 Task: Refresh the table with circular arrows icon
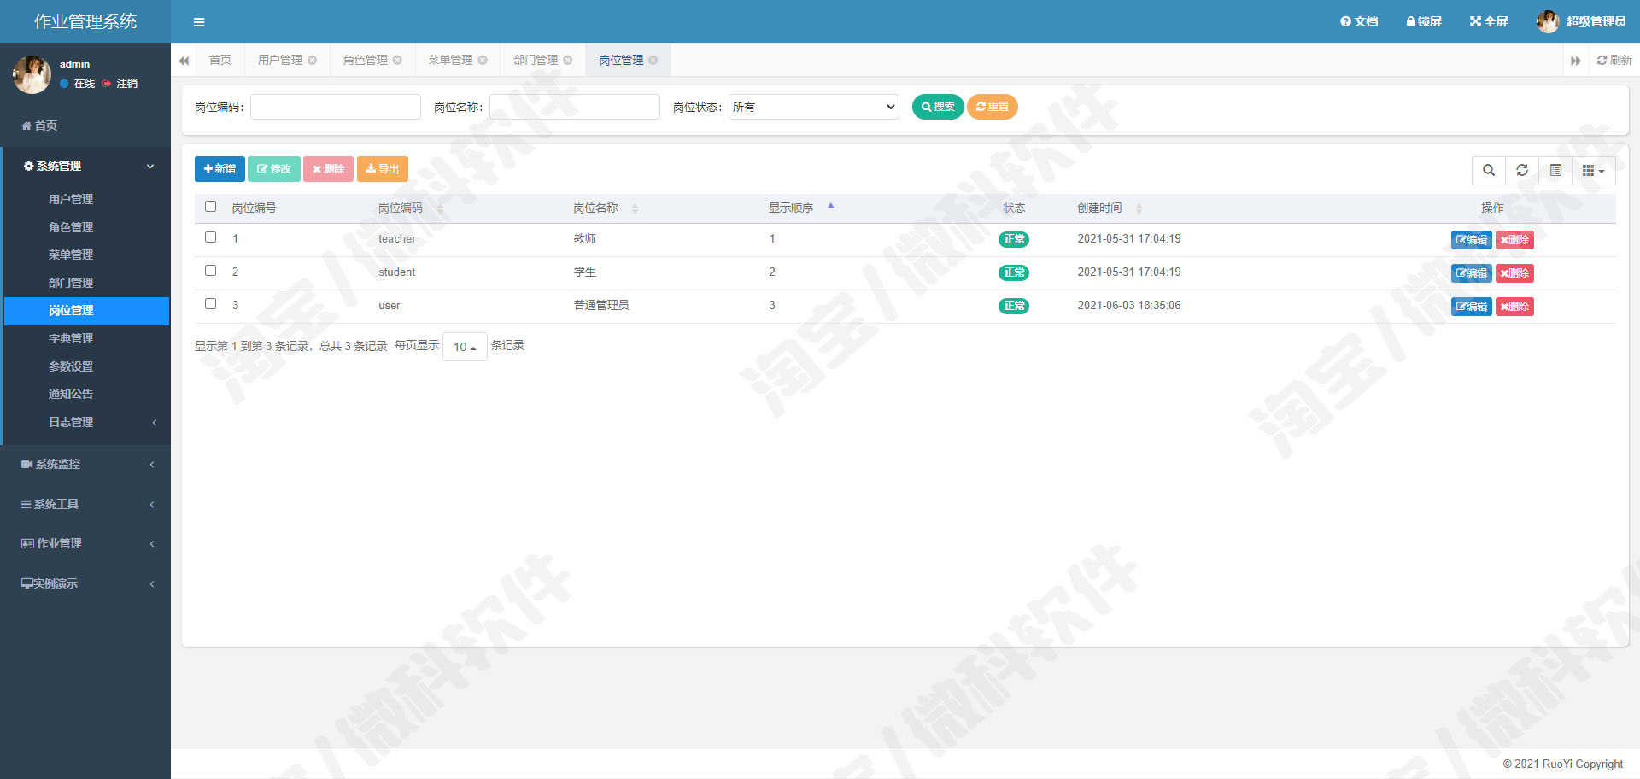[1522, 170]
